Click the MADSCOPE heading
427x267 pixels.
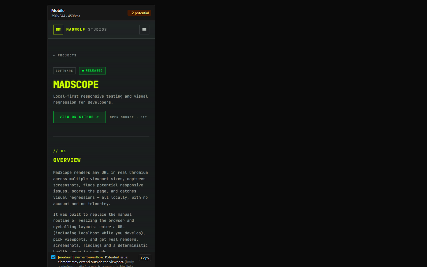pos(76,85)
